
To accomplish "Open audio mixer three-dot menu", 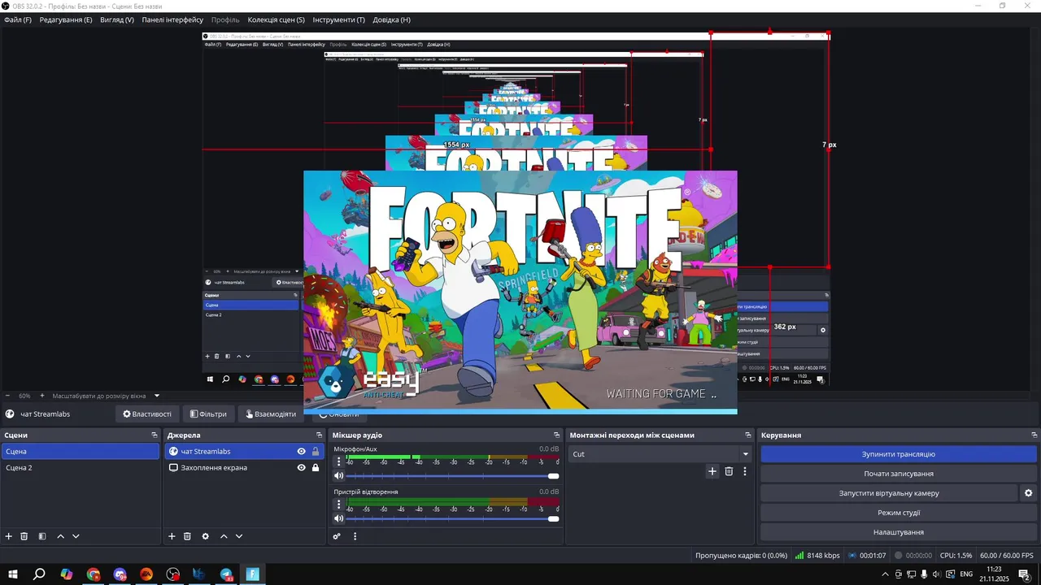I will point(355,536).
